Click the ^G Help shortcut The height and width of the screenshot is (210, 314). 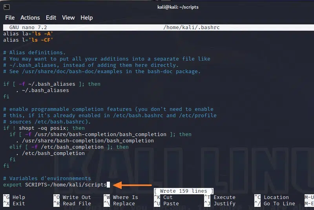[x=14, y=197]
